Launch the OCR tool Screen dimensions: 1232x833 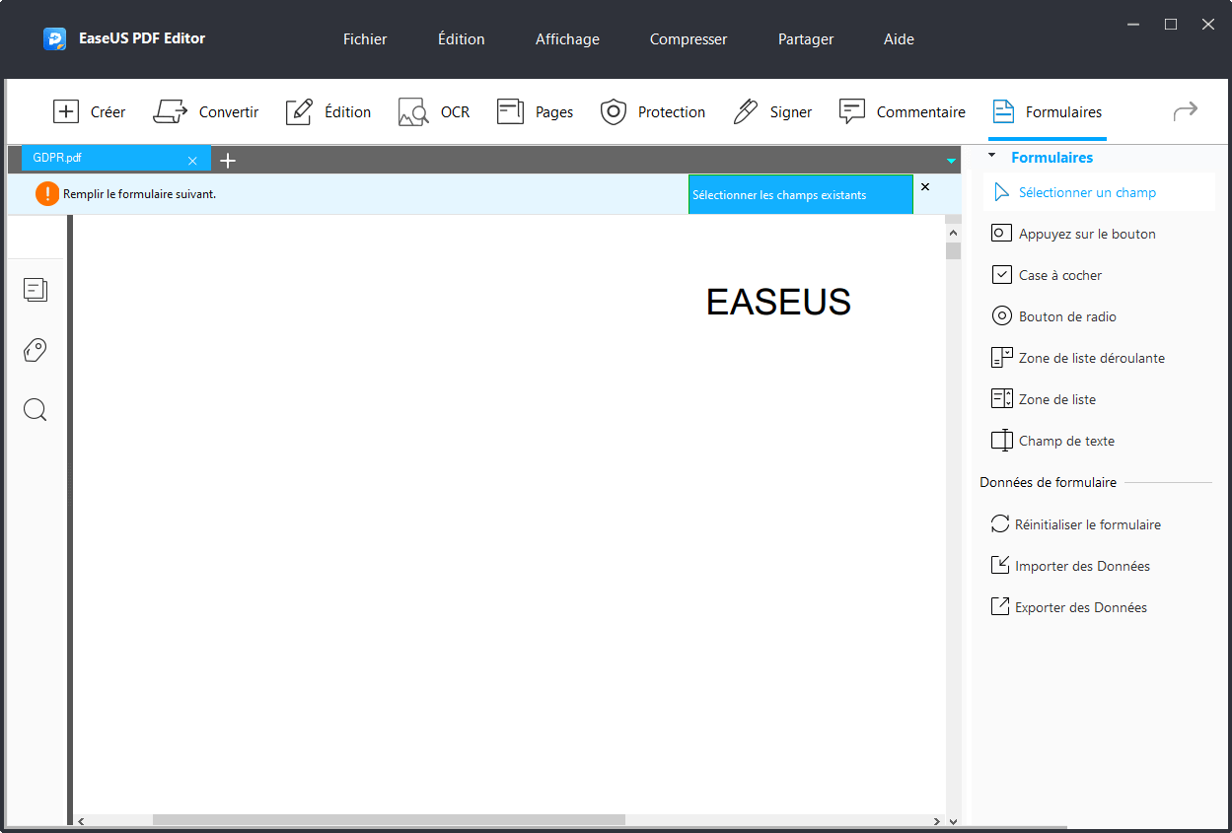point(434,112)
